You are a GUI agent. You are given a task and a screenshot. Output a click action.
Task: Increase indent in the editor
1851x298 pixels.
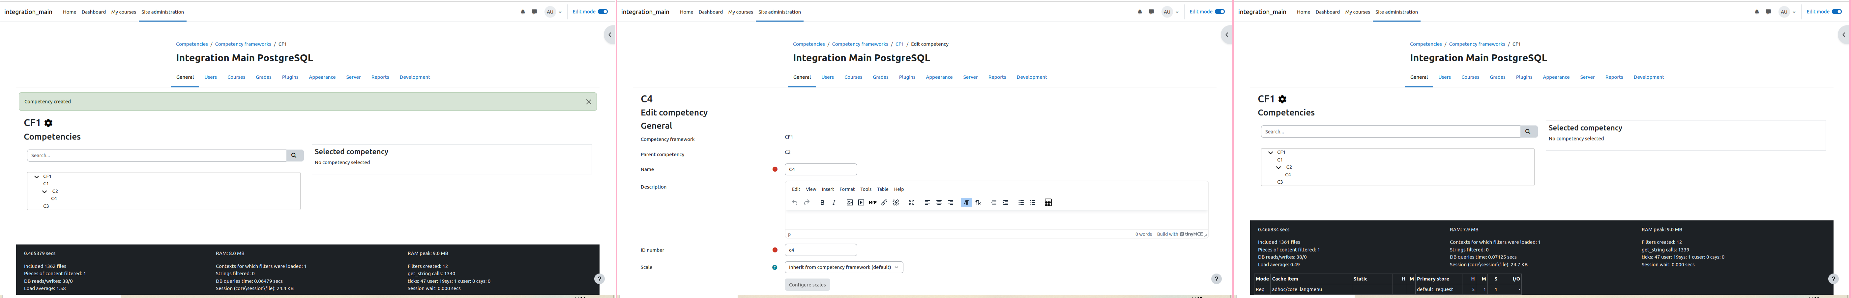(1005, 202)
